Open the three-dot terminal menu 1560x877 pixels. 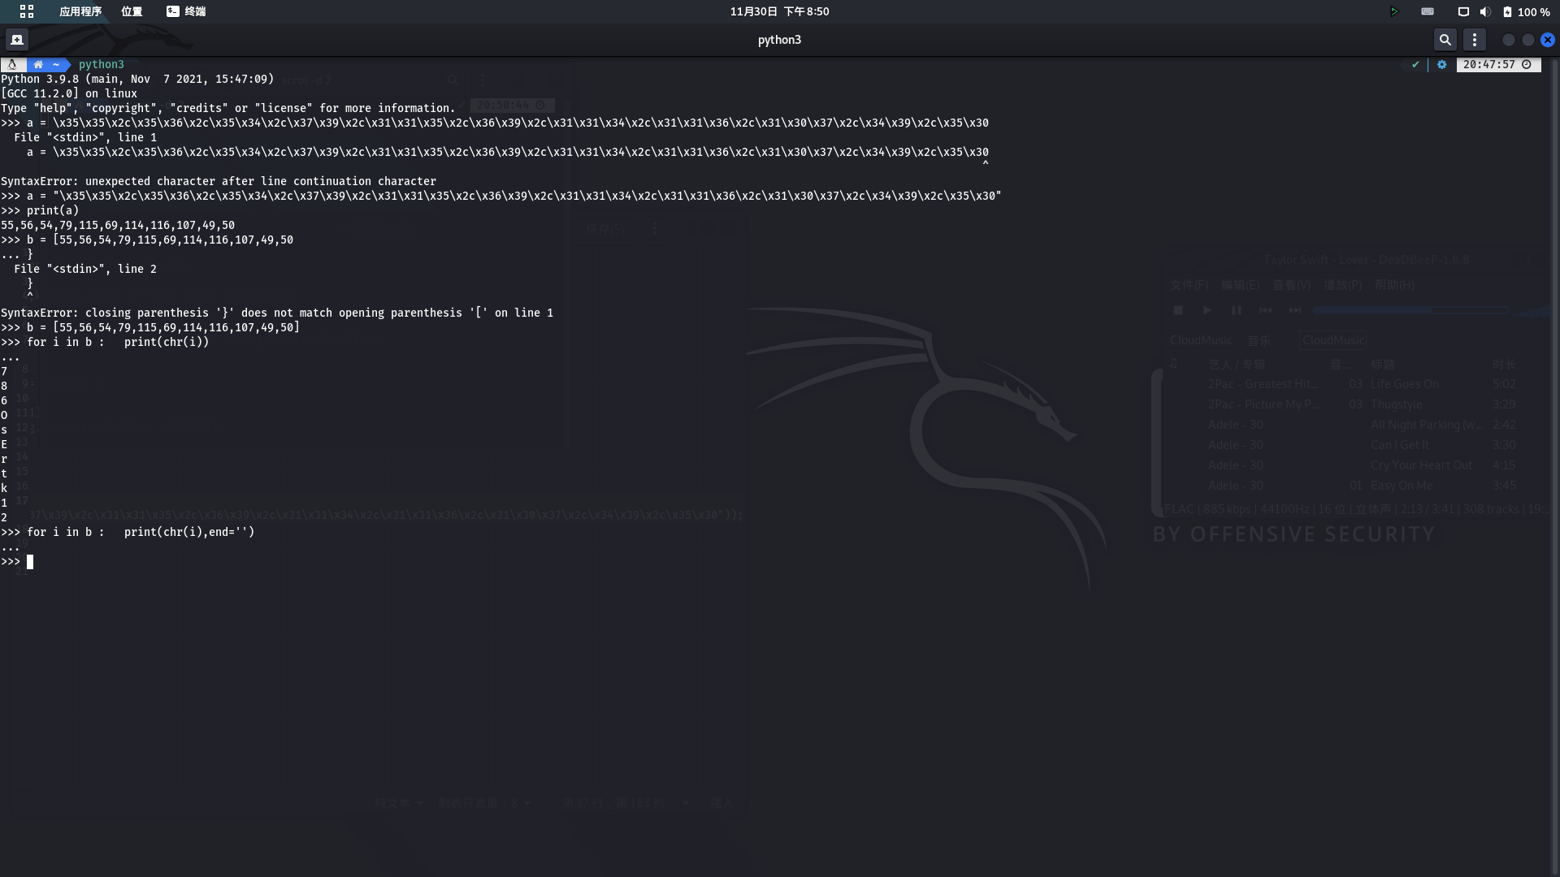click(x=1475, y=39)
